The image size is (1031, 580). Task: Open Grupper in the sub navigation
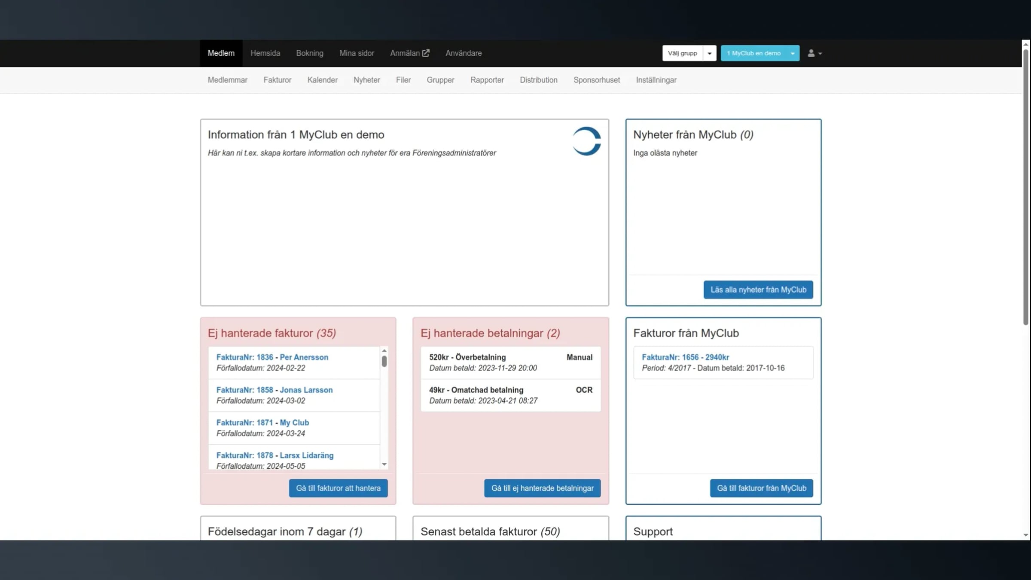coord(440,80)
